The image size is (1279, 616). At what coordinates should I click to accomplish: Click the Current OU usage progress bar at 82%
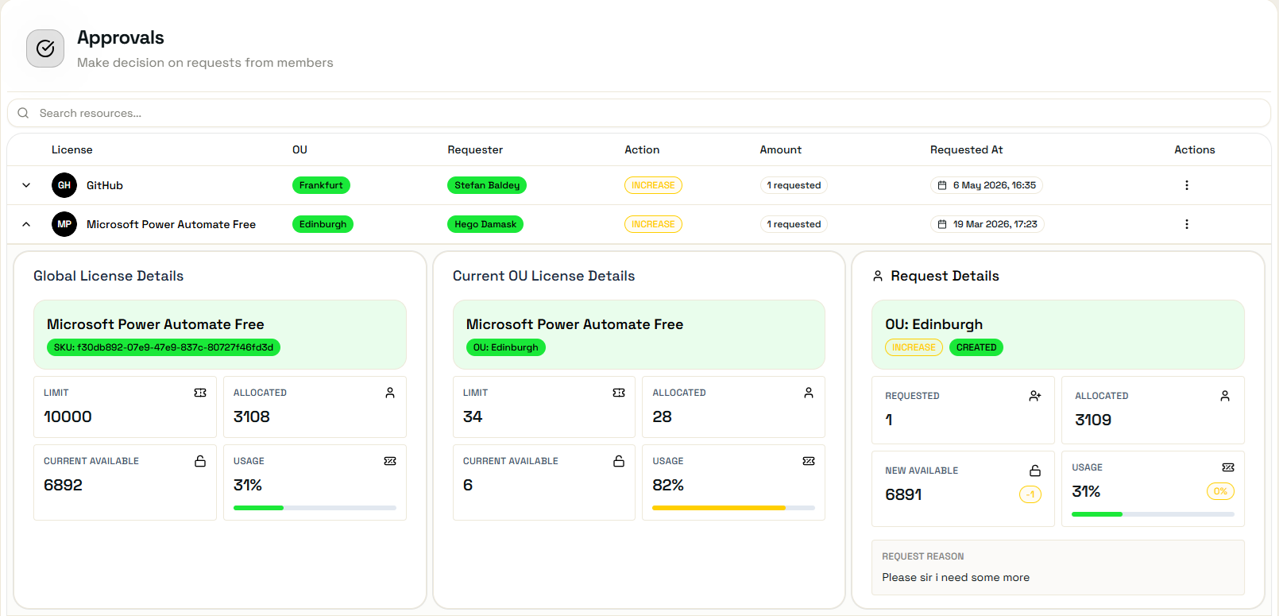coord(733,508)
